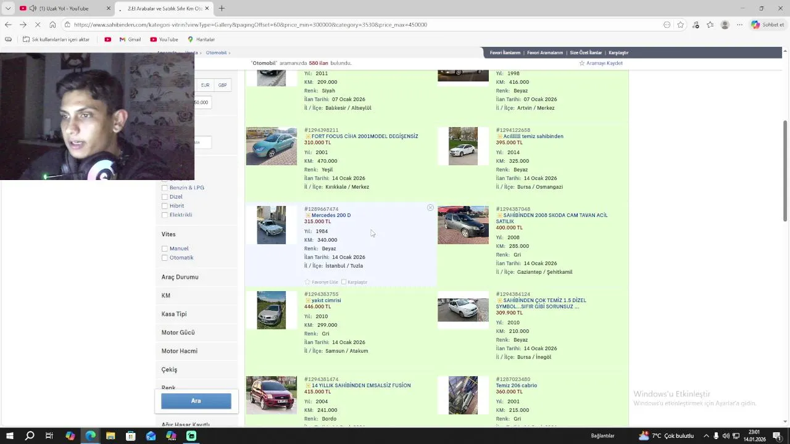Open the 7°C Çok bulutlu weather widget

666,435
